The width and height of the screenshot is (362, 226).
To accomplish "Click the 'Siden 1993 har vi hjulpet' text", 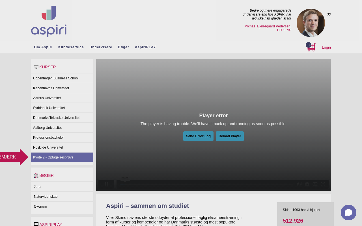I will 301,210.
